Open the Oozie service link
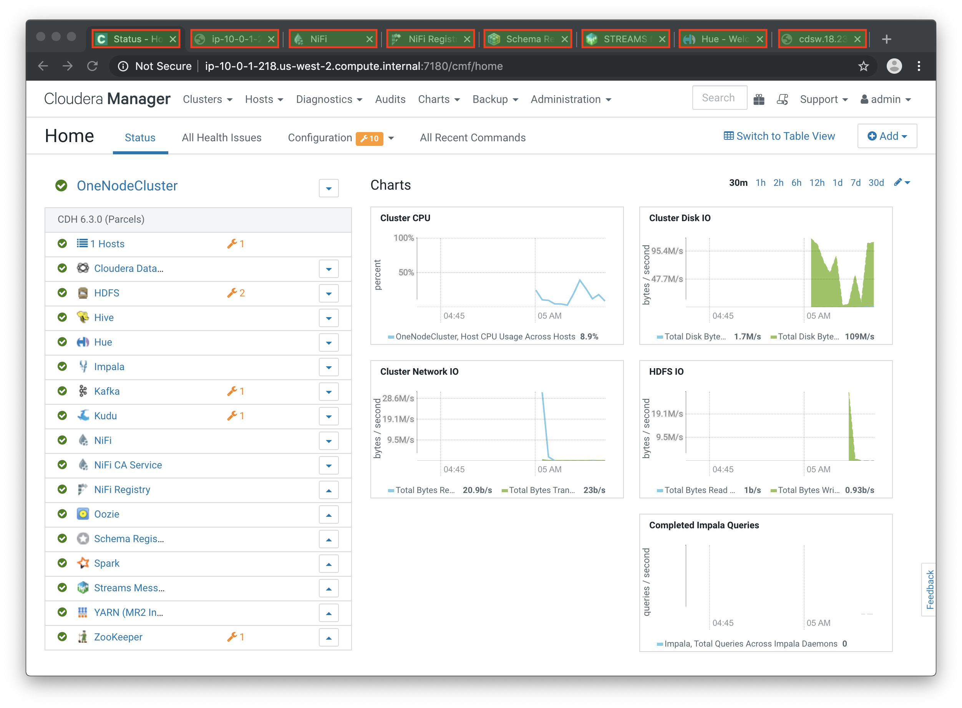Viewport: 962px width, 708px height. coord(106,514)
